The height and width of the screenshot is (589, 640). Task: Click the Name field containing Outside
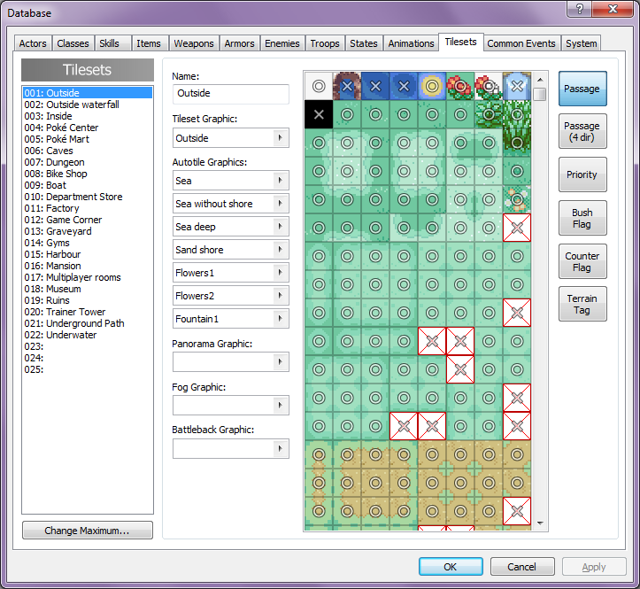(231, 94)
